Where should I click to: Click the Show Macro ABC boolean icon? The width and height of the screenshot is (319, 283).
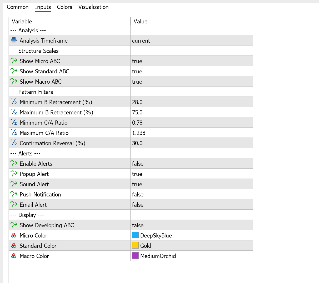(x=14, y=82)
